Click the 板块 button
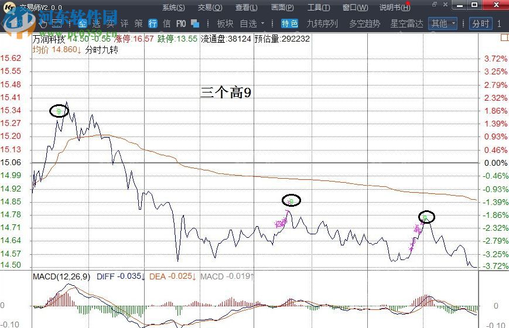Viewport: 509px width, 328px height. (225, 23)
